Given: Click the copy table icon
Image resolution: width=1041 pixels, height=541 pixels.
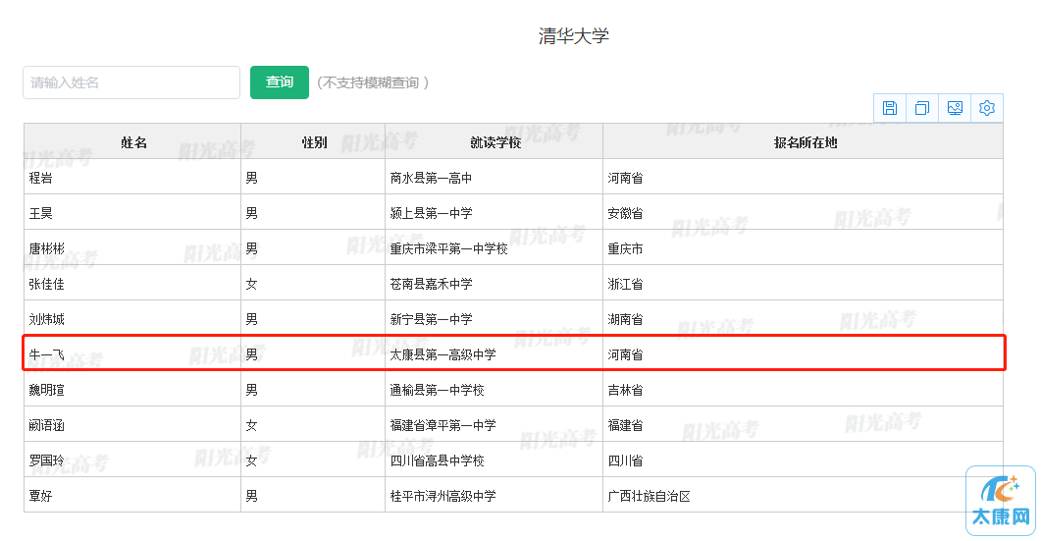Looking at the screenshot, I should coord(922,108).
